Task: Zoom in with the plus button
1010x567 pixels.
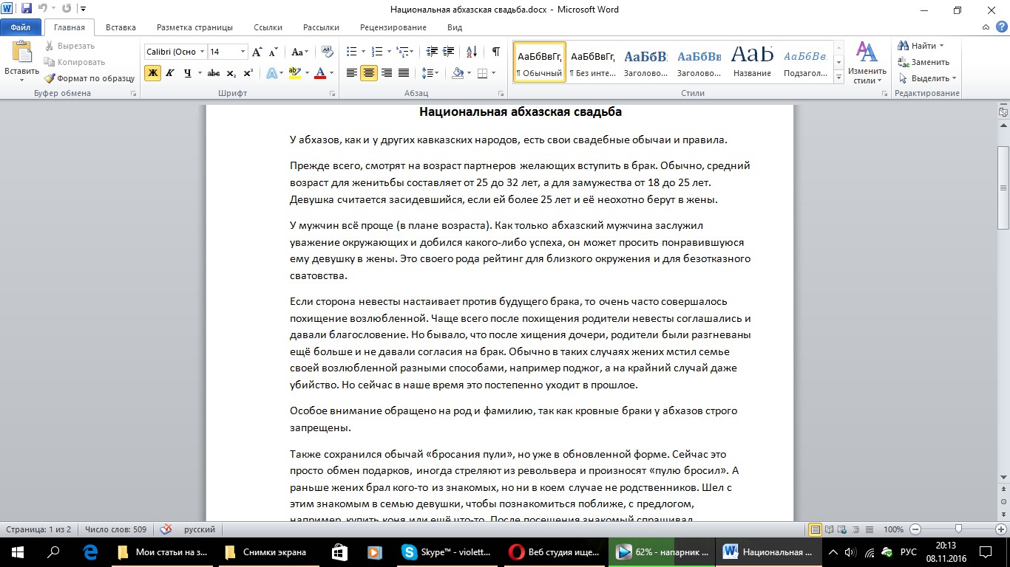Action: pos(1000,529)
